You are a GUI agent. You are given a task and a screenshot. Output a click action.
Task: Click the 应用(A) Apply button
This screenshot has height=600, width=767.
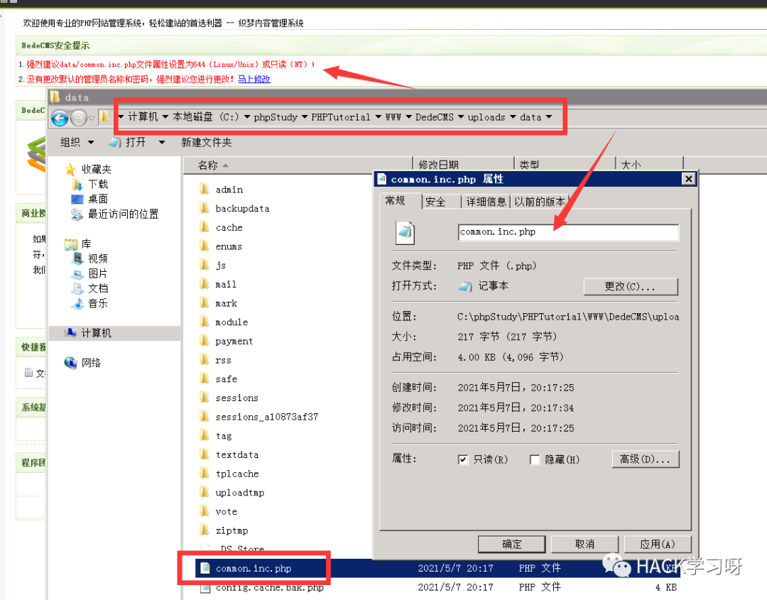point(658,544)
